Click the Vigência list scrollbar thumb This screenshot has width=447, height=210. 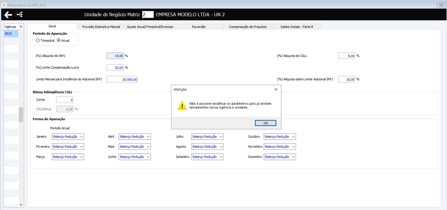click(21, 115)
